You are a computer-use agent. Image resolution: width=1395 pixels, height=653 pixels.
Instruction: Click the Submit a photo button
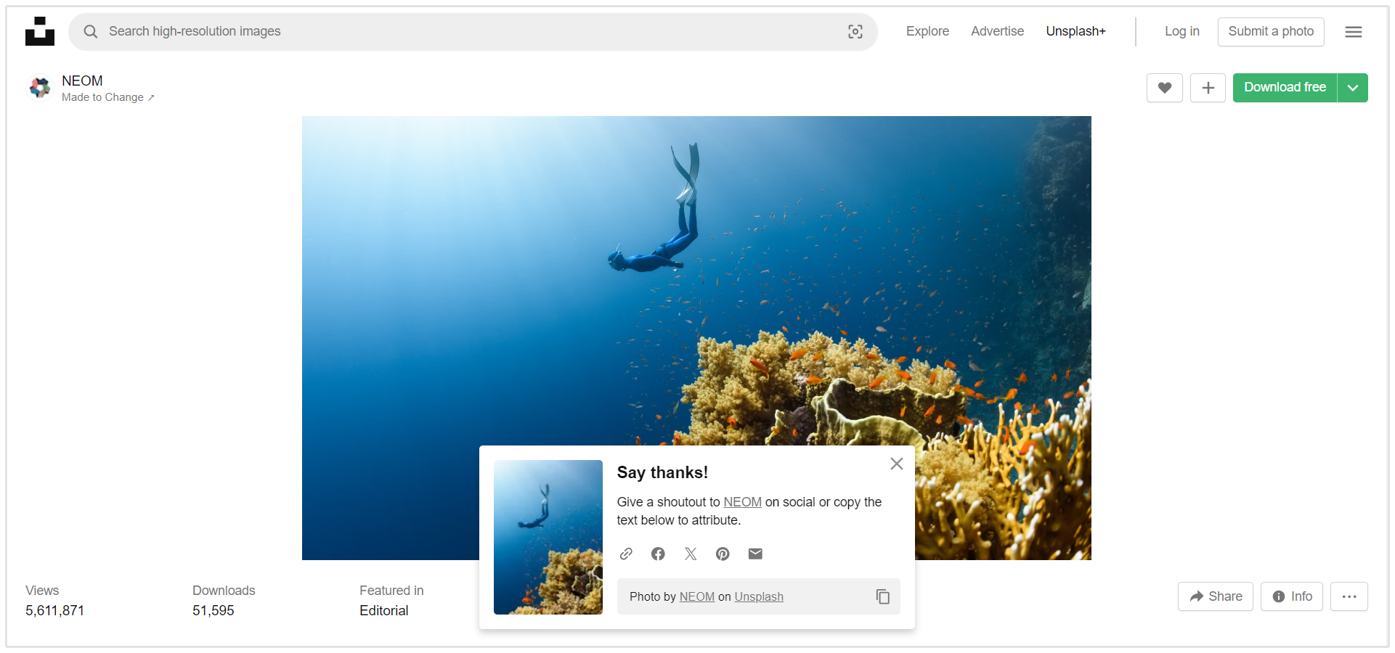1270,31
